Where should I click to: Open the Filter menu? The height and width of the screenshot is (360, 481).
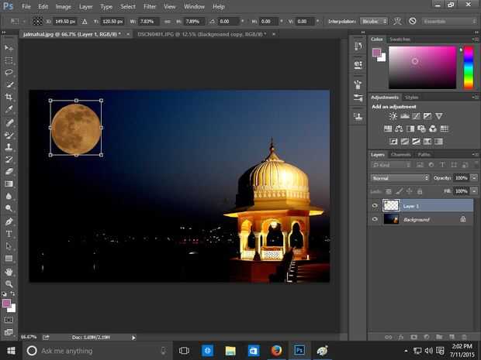(150, 6)
